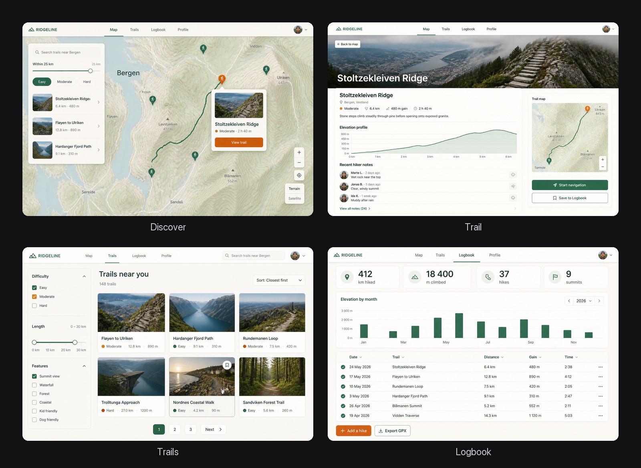
Task: Check the Dog friendly feature
Action: (x=34, y=420)
